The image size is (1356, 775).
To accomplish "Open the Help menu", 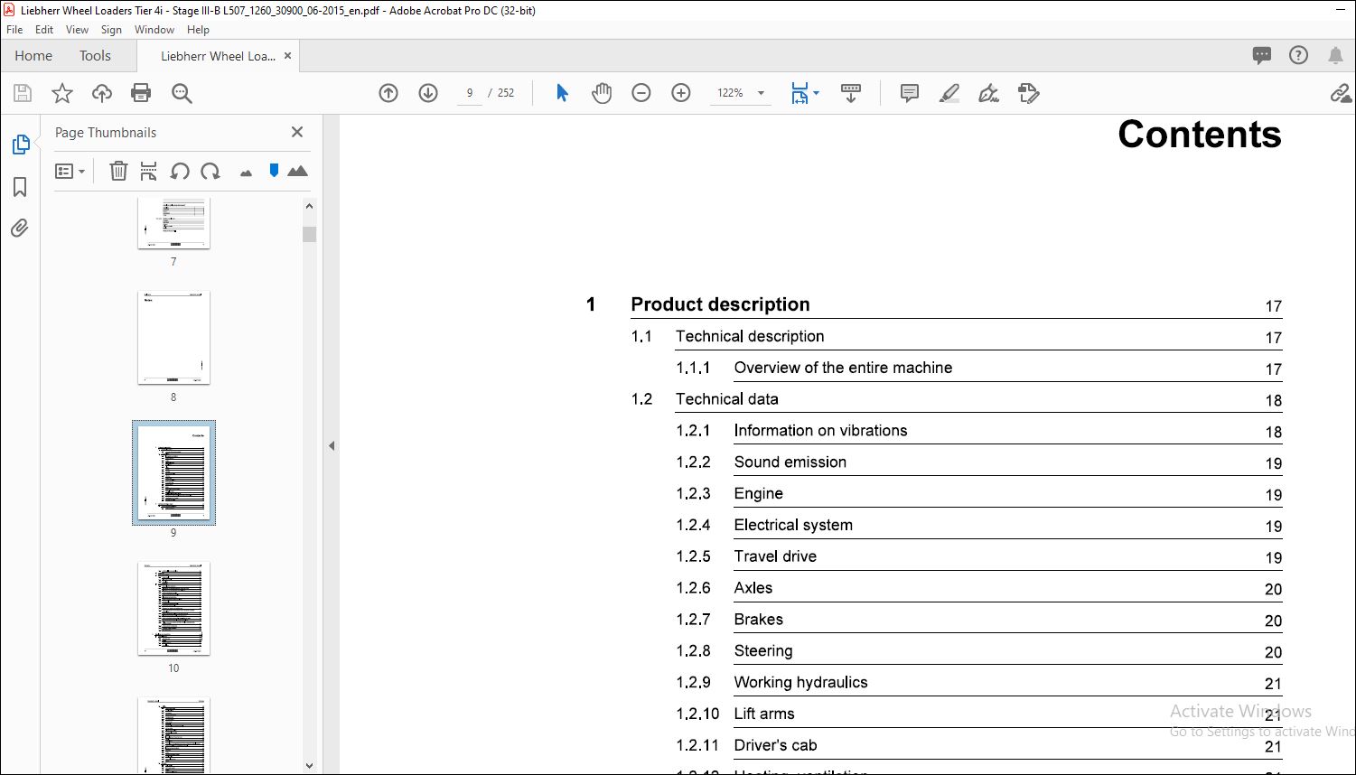I will click(x=198, y=30).
